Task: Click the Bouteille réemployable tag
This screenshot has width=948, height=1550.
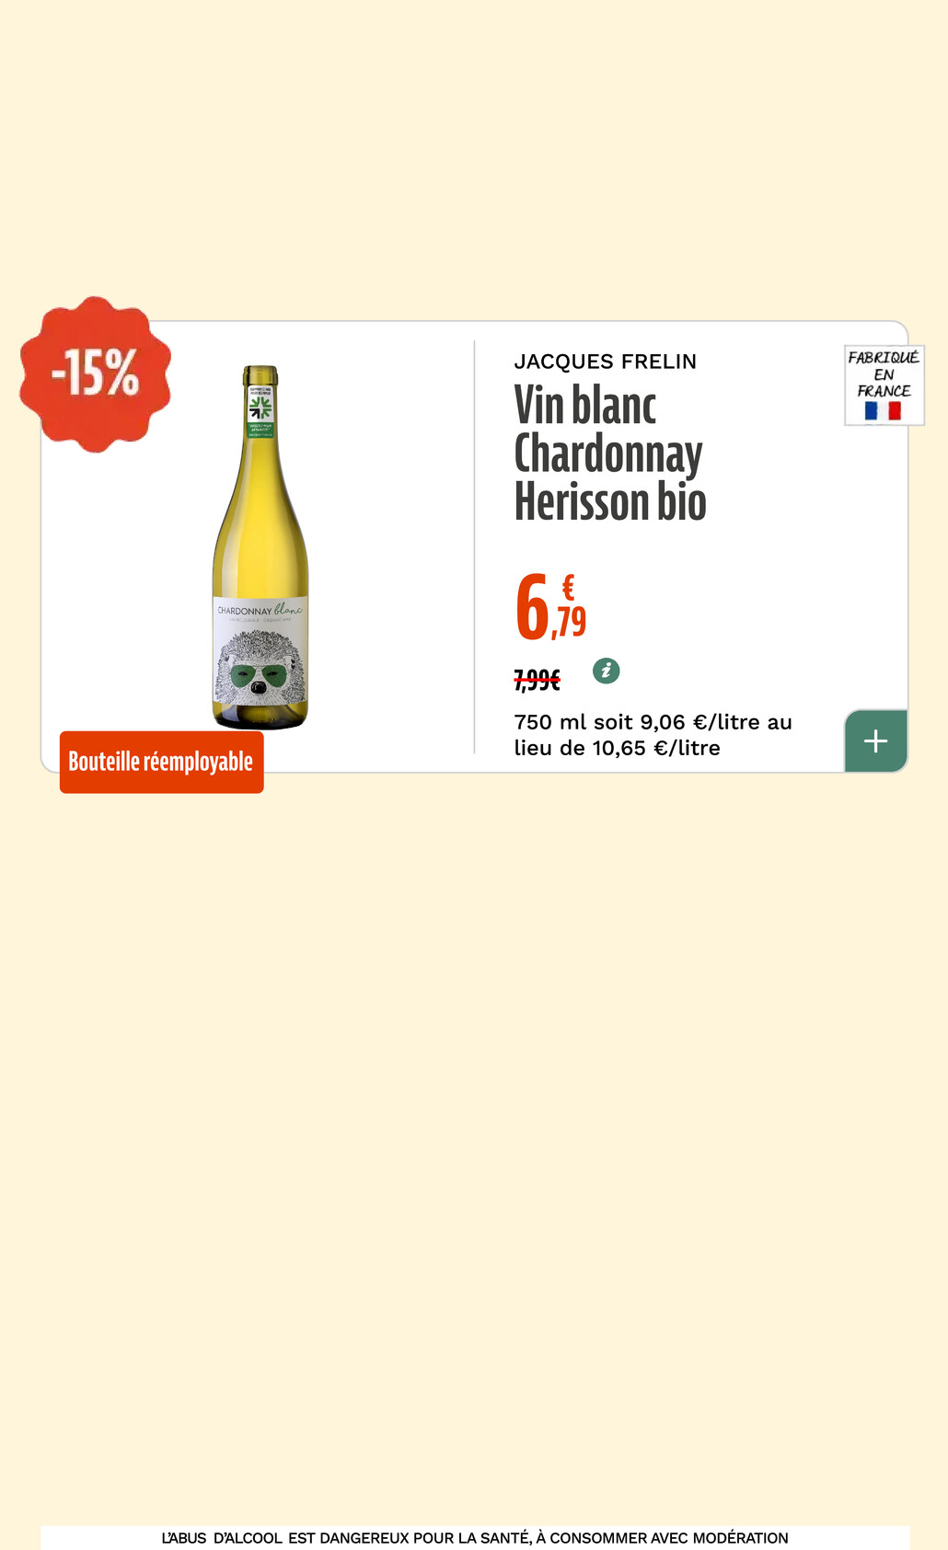Action: 161,762
